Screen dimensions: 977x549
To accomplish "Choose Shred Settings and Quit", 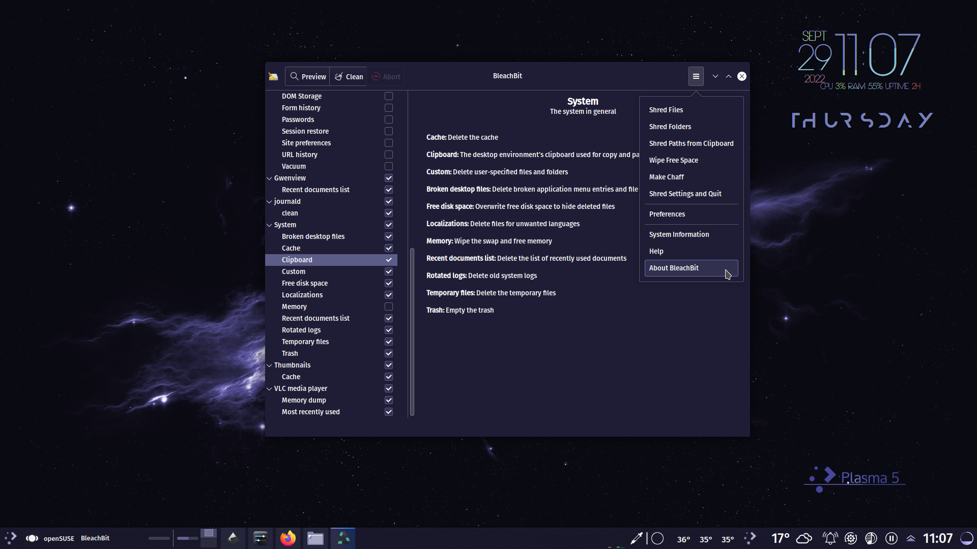I will pos(691,194).
